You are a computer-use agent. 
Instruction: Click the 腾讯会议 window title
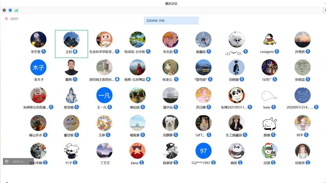click(x=171, y=4)
